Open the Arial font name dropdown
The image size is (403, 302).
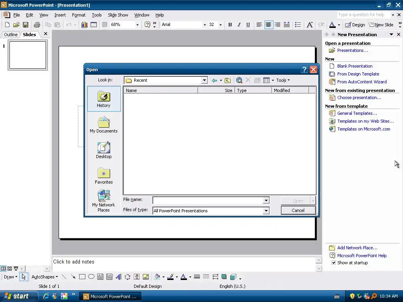pos(205,25)
